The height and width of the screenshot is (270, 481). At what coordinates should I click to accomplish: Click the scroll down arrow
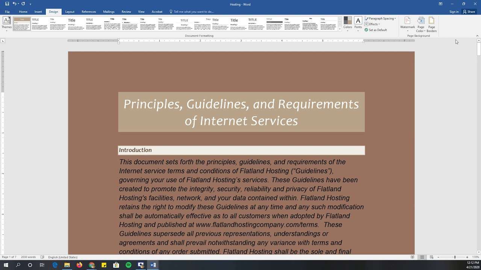point(479,252)
